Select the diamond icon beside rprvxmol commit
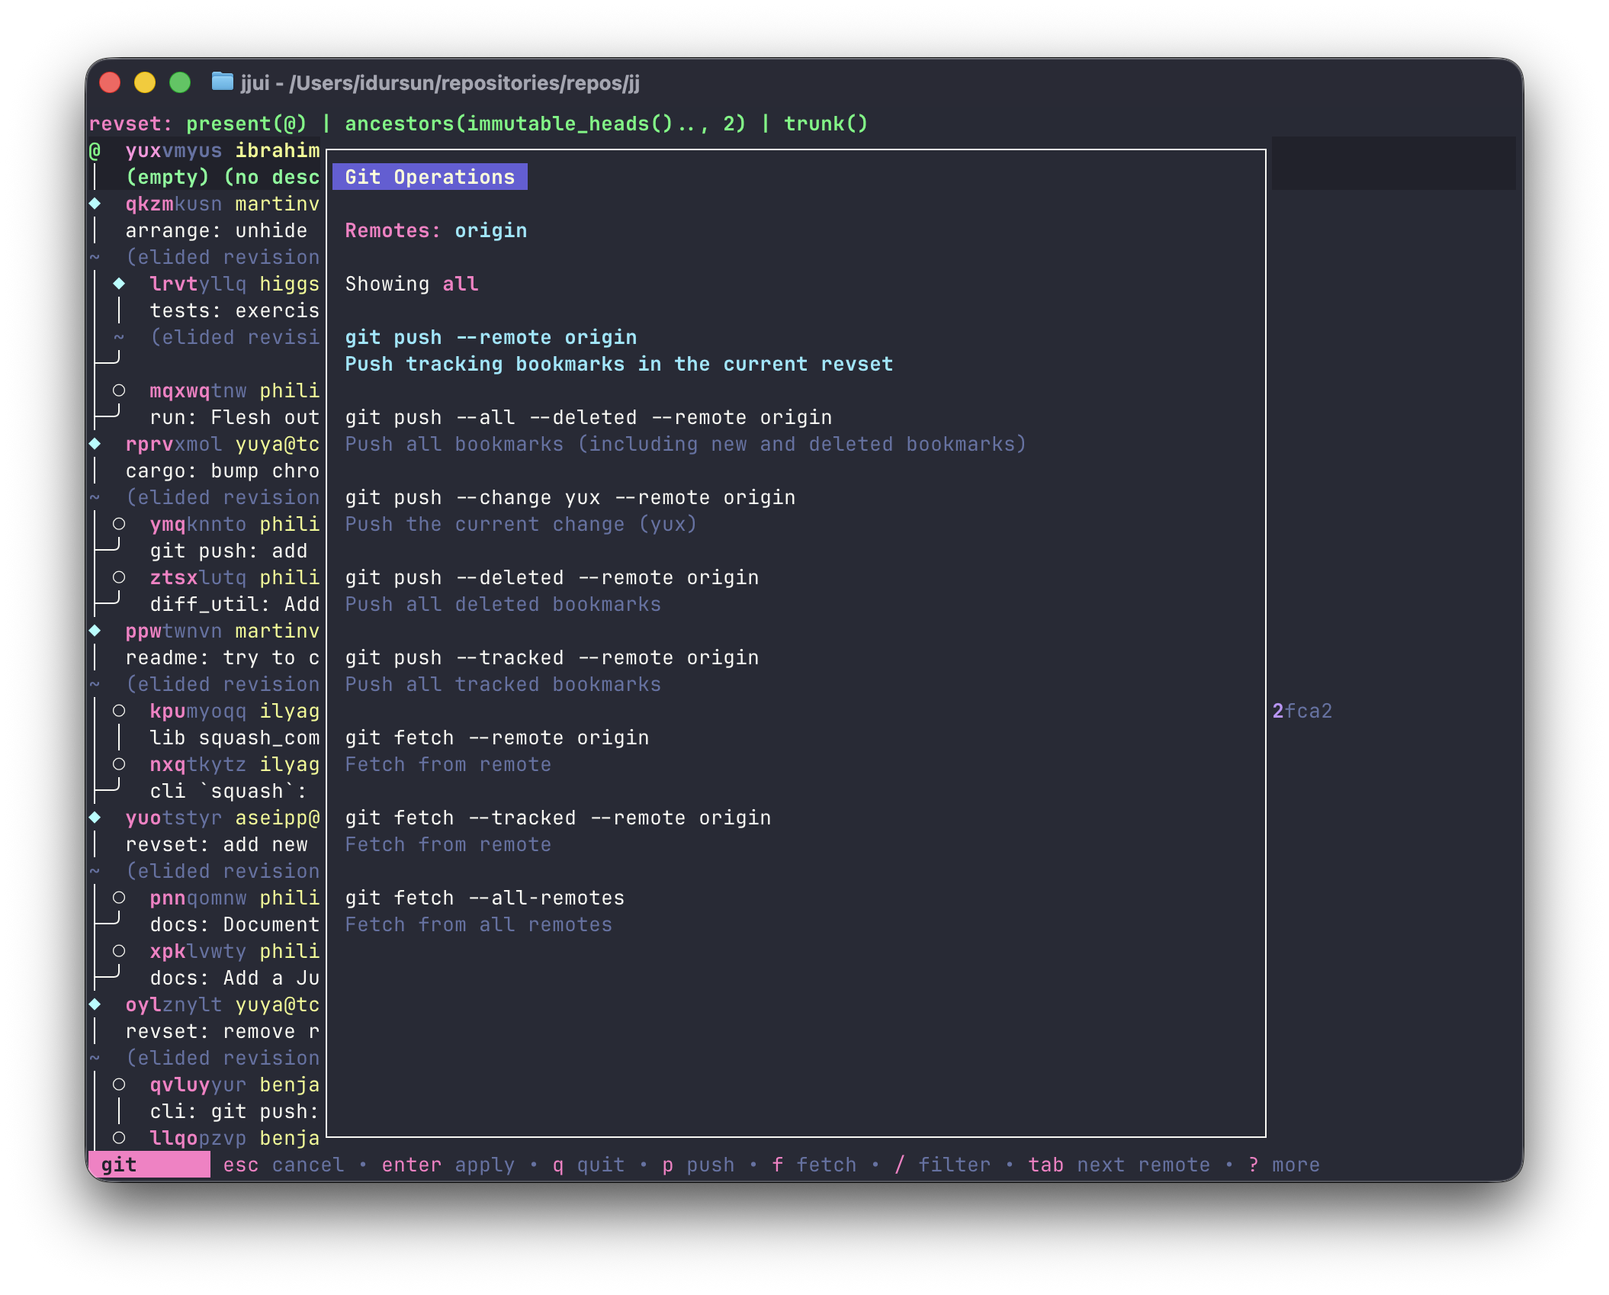The image size is (1609, 1295). click(95, 444)
